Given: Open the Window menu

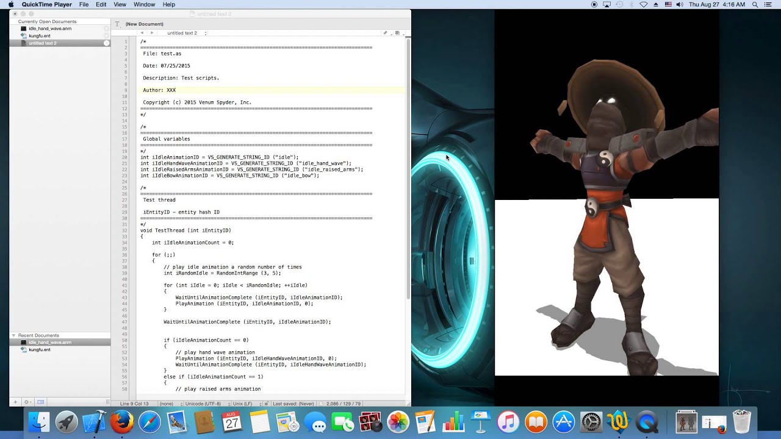Looking at the screenshot, I should click(144, 4).
